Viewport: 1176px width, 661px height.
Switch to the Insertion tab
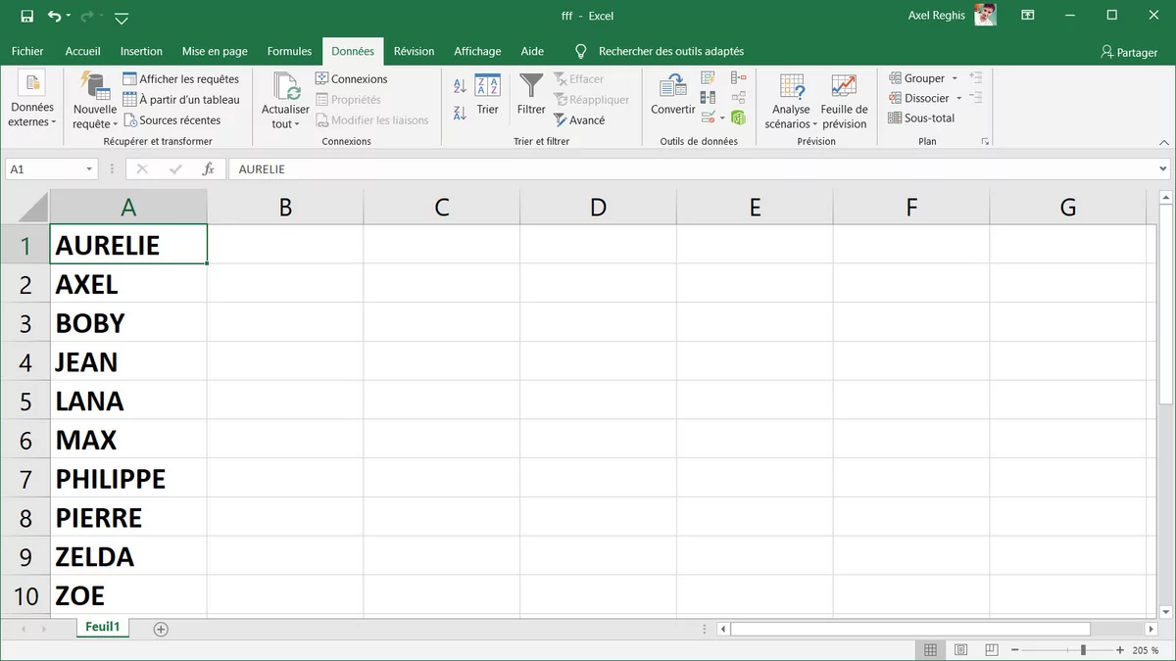(x=141, y=51)
